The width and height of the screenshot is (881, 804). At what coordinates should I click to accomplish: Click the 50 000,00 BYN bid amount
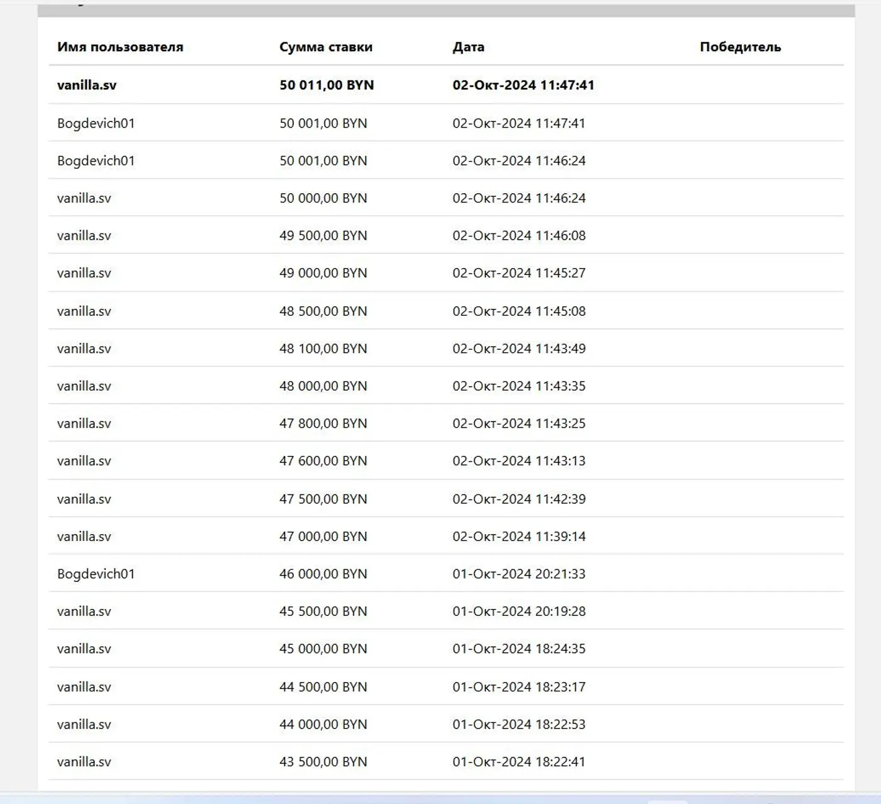click(x=323, y=198)
